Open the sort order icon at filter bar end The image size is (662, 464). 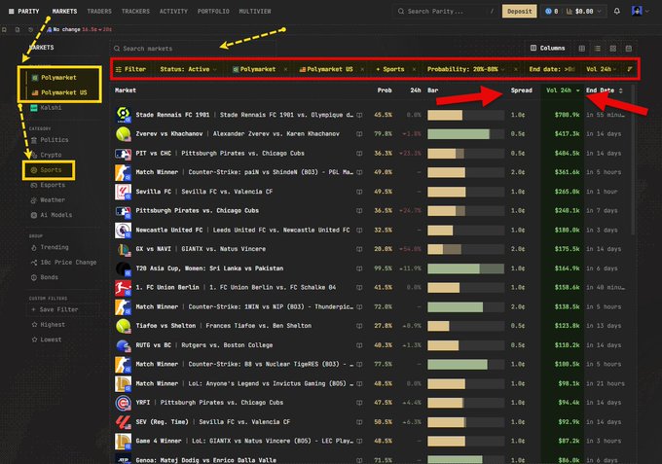(630, 69)
